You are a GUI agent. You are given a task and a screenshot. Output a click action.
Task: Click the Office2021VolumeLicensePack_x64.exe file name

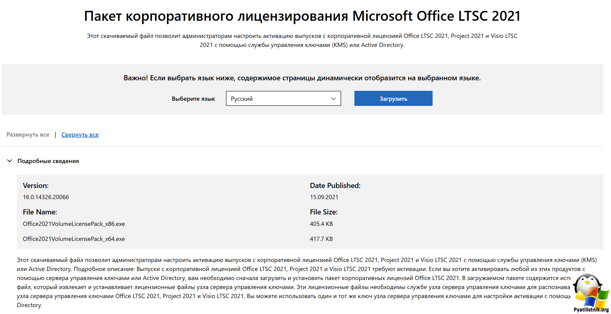tap(74, 239)
